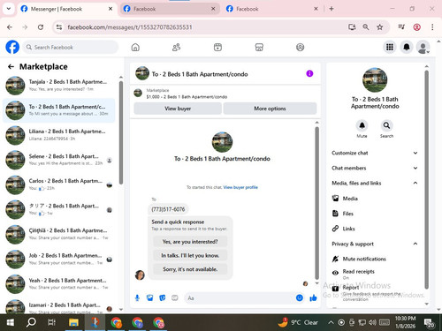Expand the Chat members section
Image resolution: width=442 pixels, height=331 pixels.
pos(374,168)
